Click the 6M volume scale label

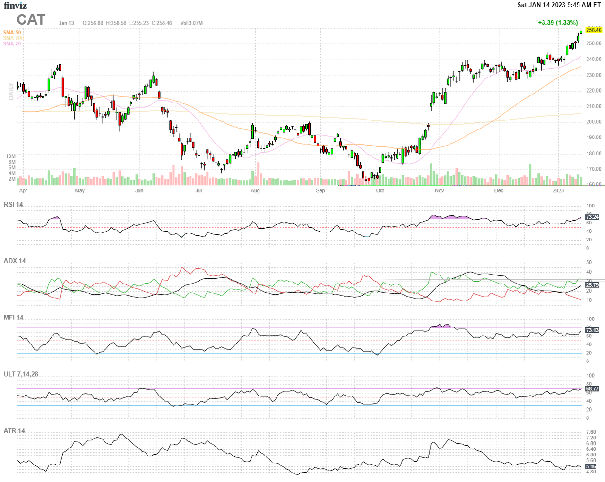pos(12,168)
